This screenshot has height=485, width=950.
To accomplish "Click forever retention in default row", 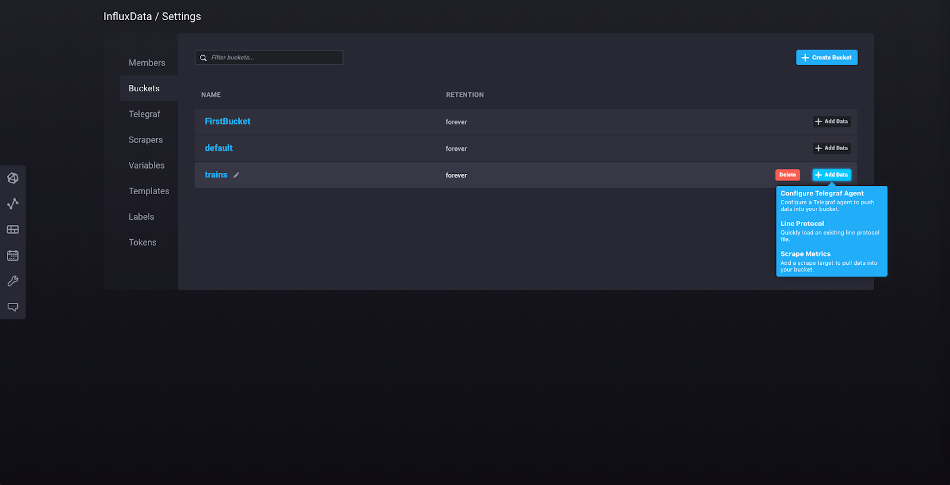I will [456, 149].
